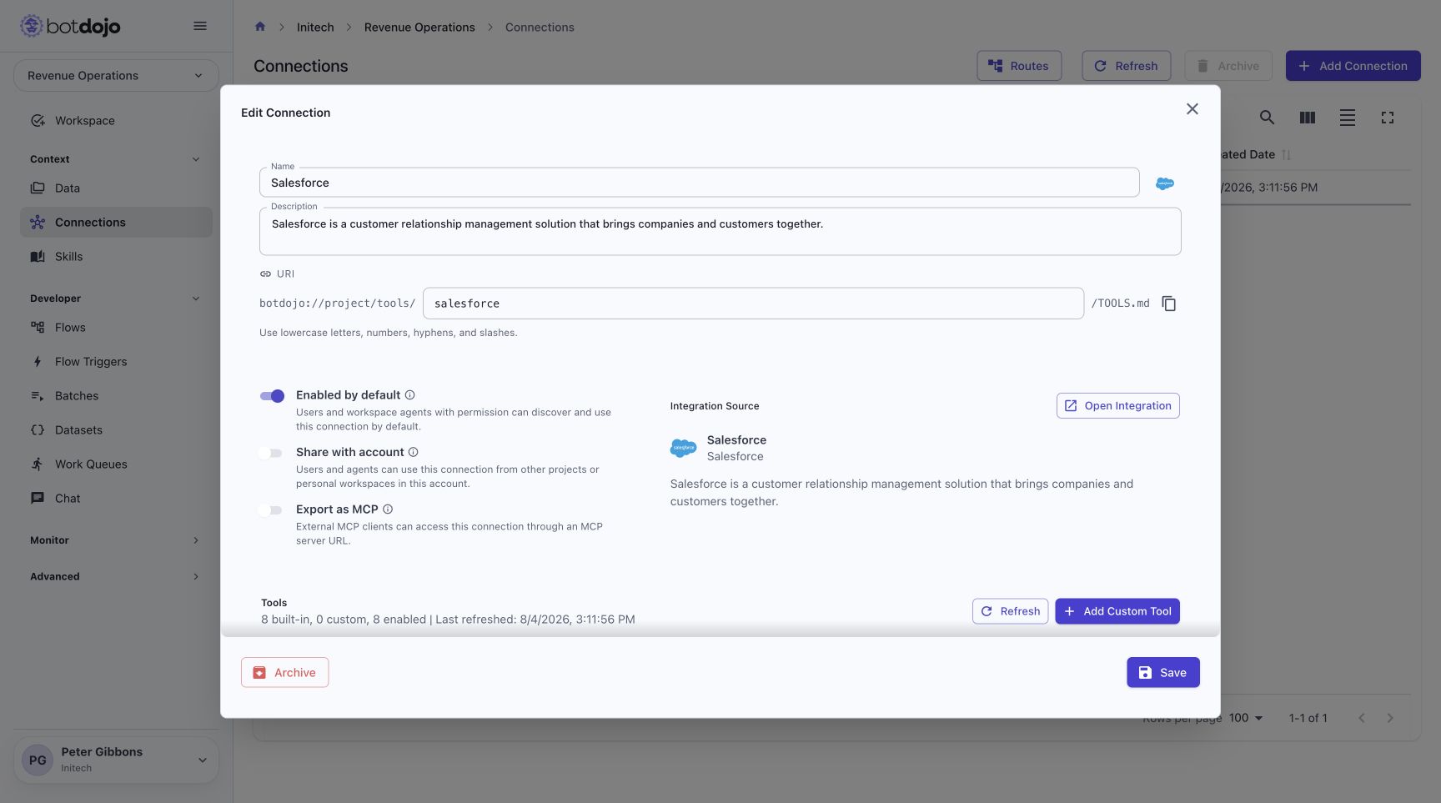The image size is (1441, 803).
Task: Open Data in the sidebar
Action: point(116,188)
